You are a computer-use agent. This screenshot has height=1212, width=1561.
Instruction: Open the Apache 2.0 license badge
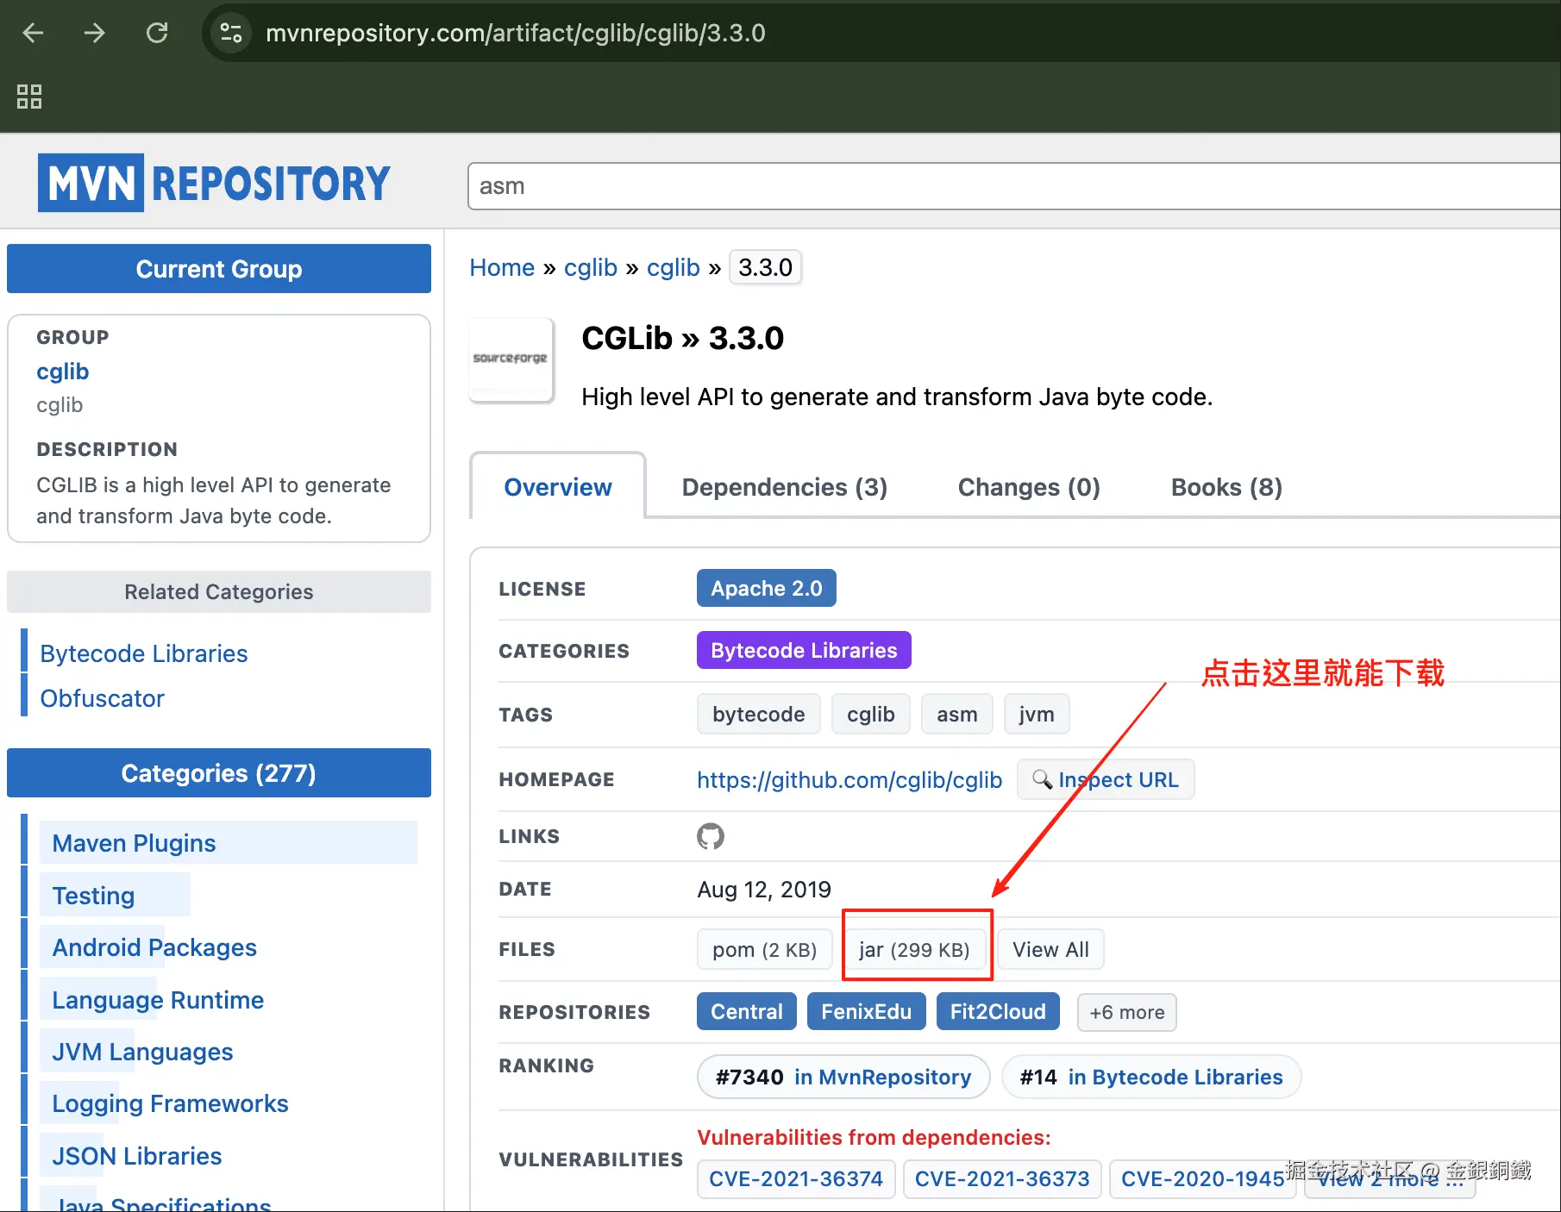point(766,589)
